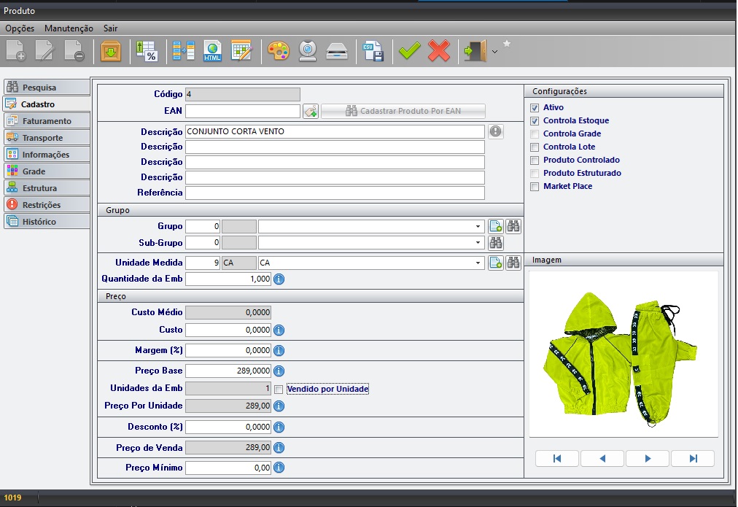
Task: Click the scanner icon in toolbar
Action: [x=336, y=51]
